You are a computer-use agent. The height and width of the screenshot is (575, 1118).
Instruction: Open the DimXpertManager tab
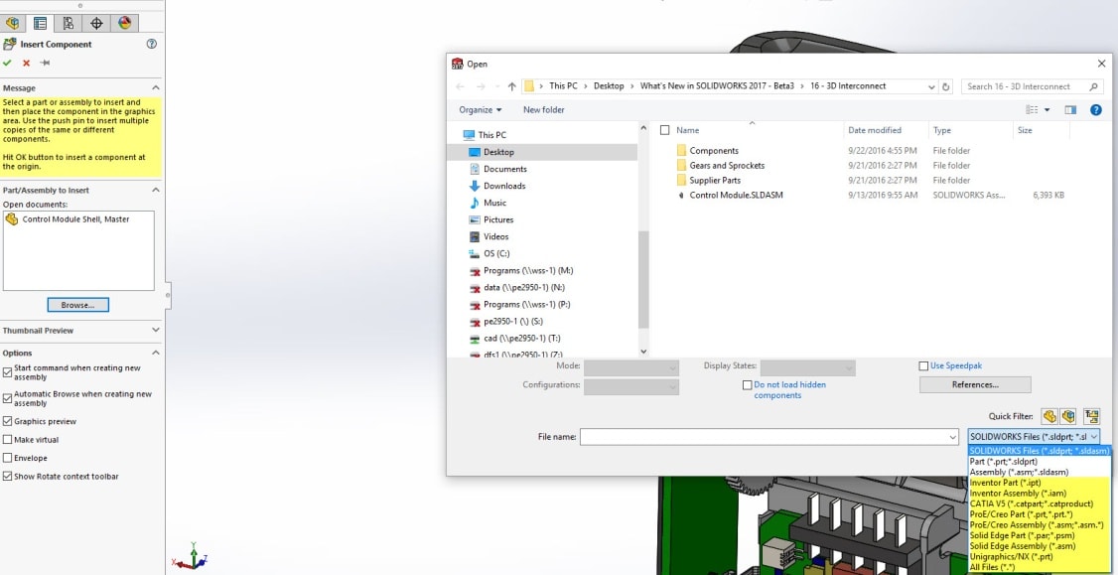pyautogui.click(x=96, y=23)
